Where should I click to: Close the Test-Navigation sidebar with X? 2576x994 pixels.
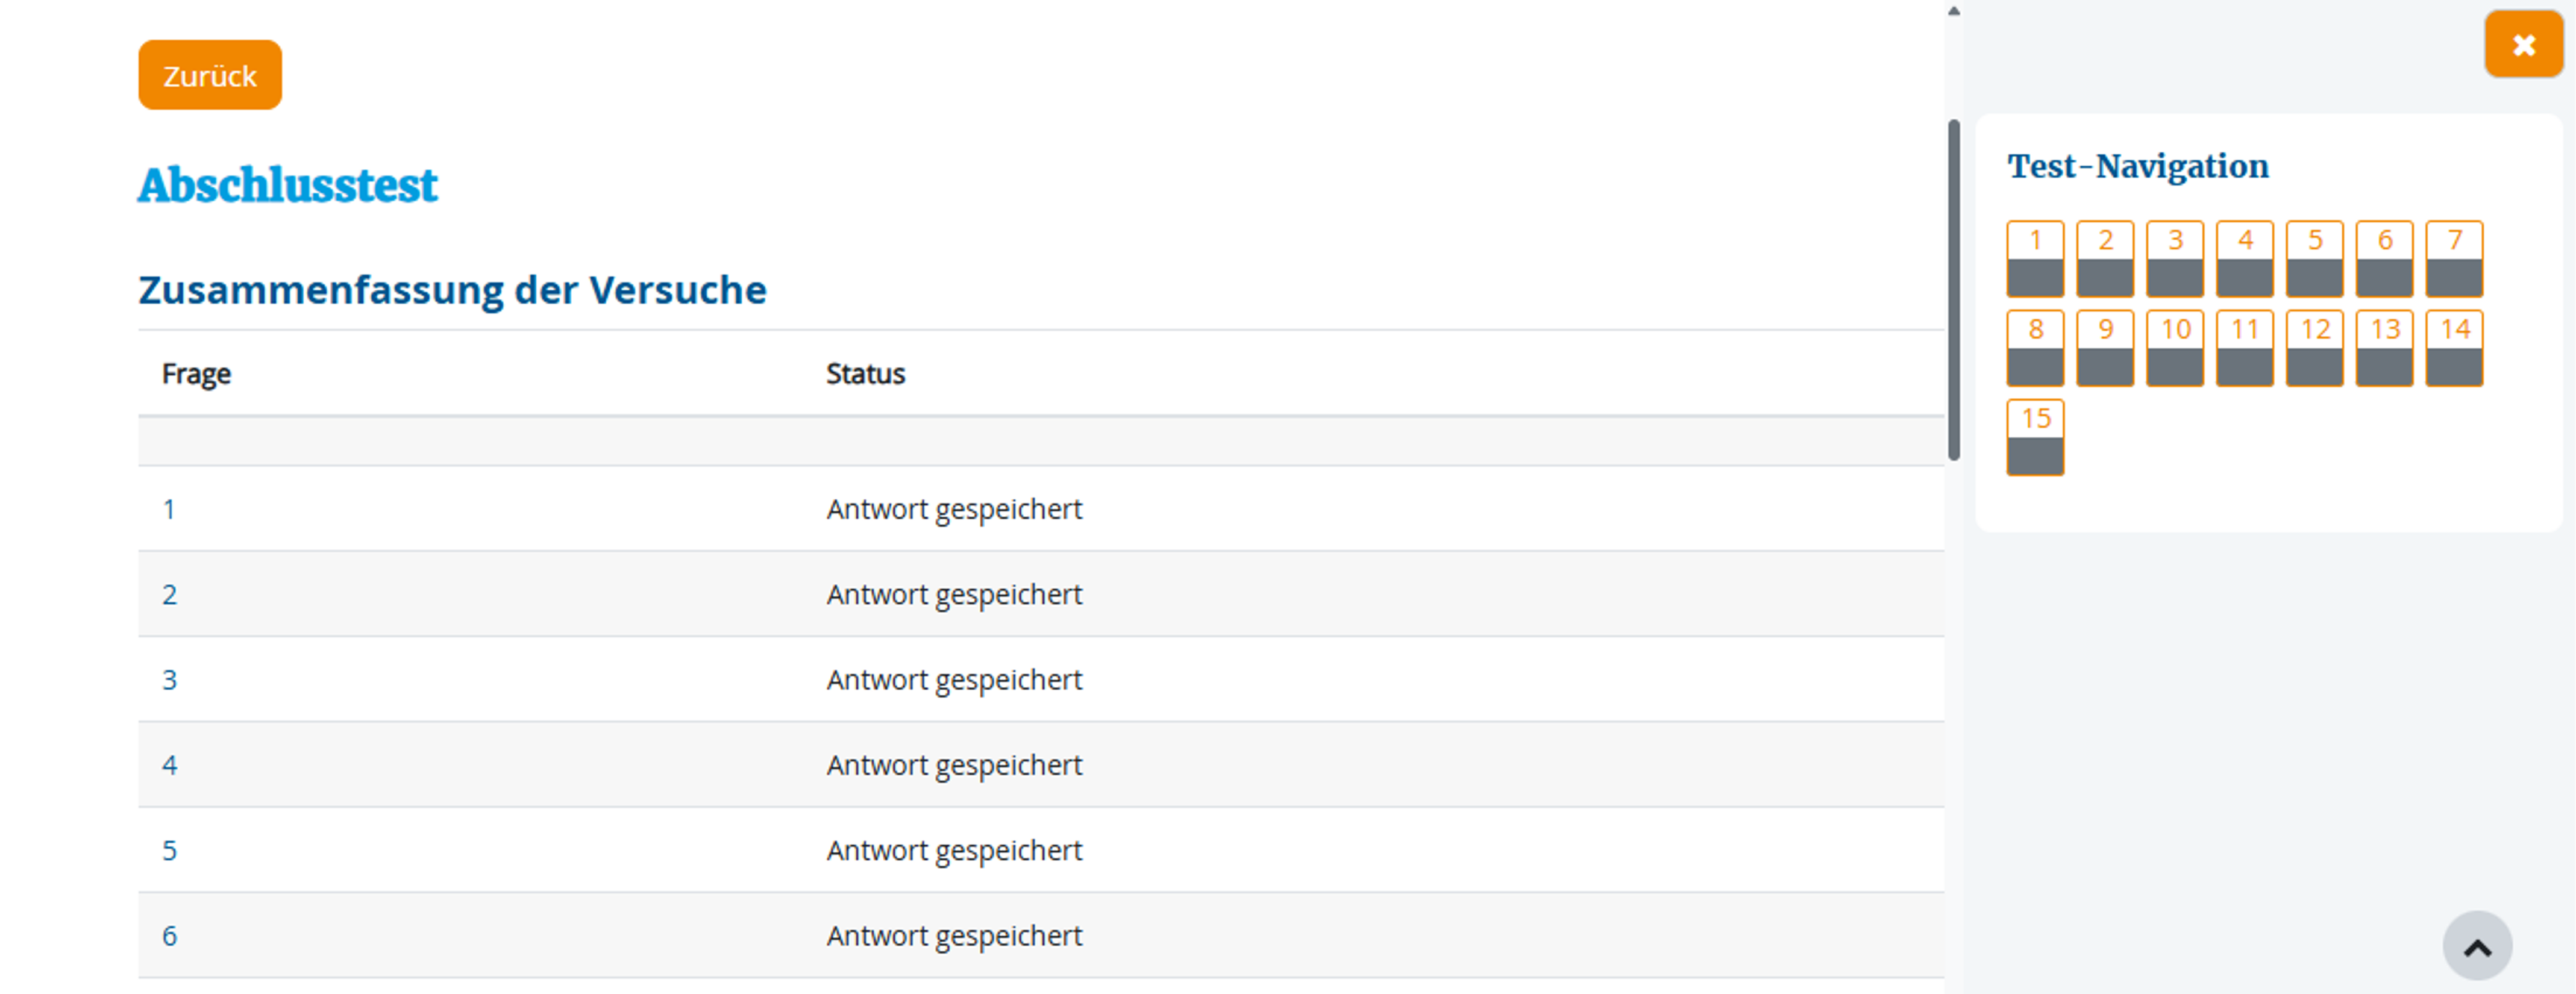tap(2522, 45)
